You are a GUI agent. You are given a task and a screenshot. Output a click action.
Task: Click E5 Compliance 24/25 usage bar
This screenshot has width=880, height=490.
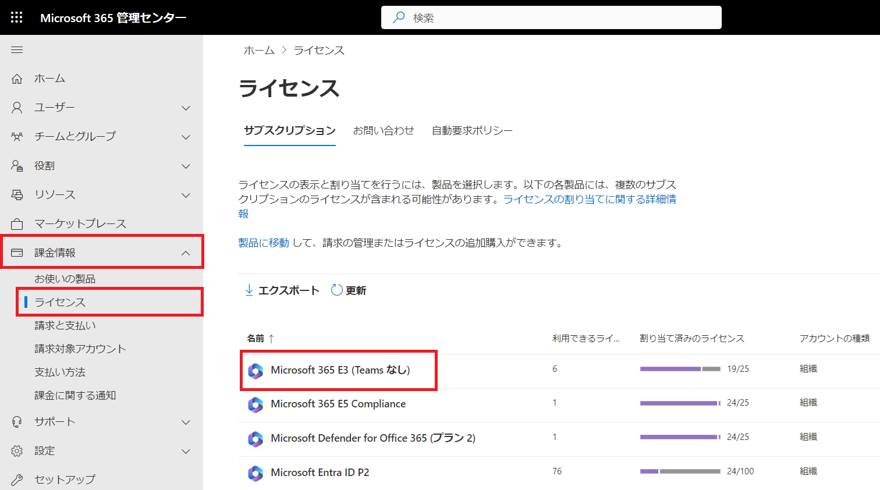(680, 403)
